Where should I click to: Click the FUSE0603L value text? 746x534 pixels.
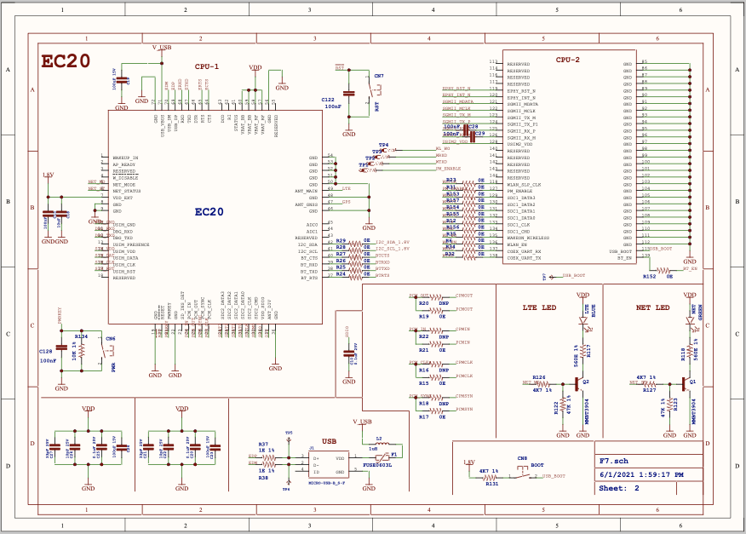click(x=377, y=465)
